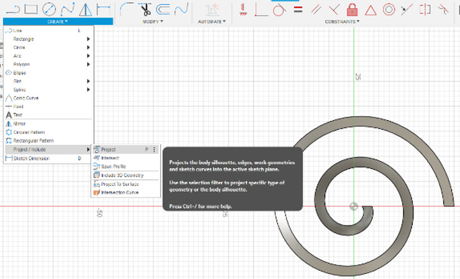
Task: Click the vertical axis label '25'
Action: coord(358,77)
